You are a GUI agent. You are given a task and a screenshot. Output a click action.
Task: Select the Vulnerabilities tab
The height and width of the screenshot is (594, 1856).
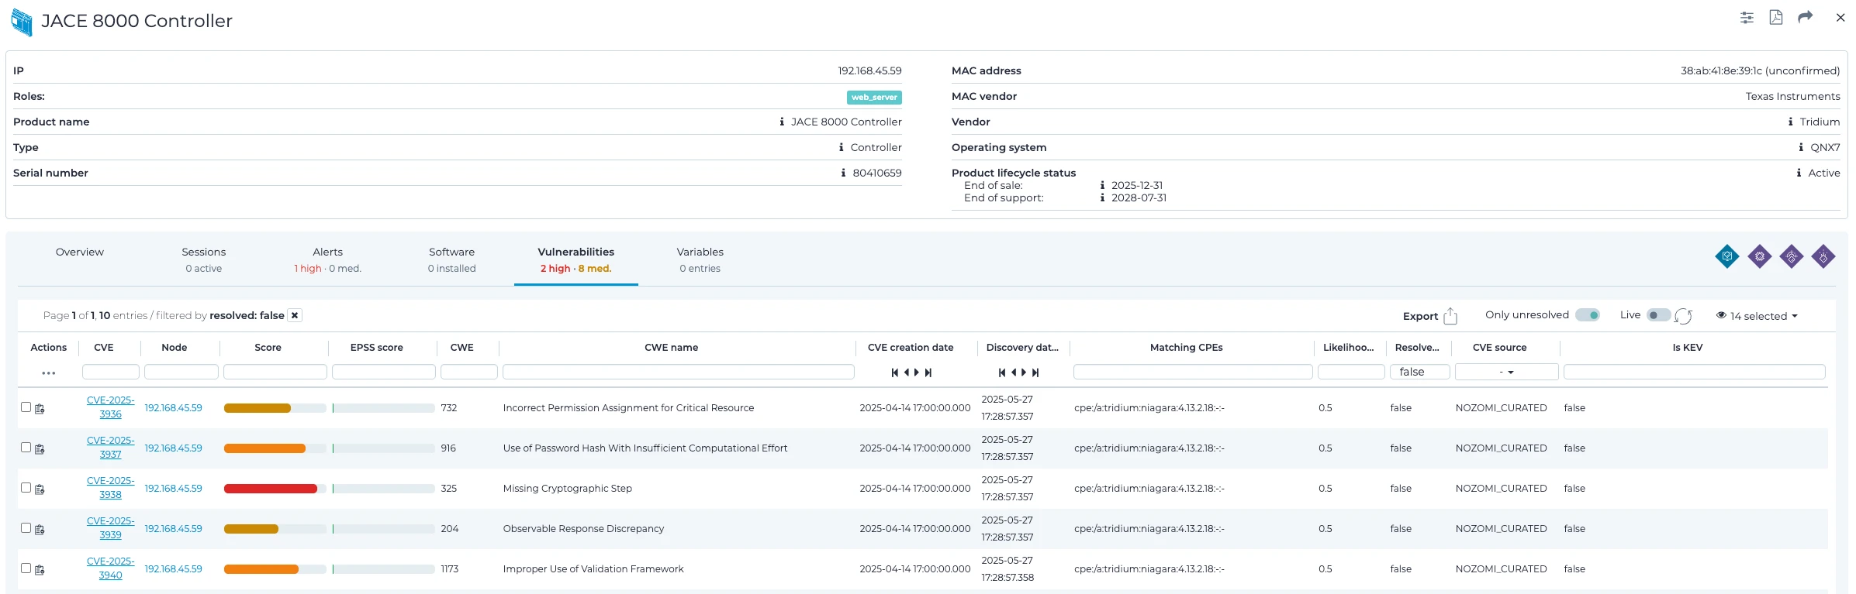point(576,259)
